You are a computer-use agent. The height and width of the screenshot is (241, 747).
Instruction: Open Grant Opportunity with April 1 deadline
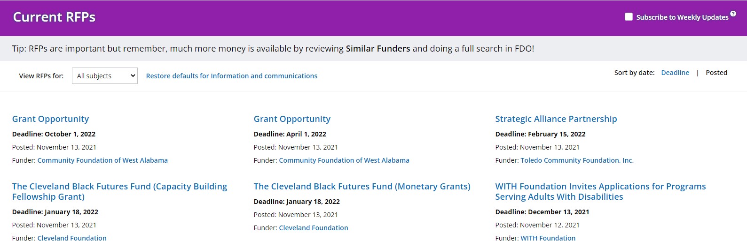tap(292, 119)
